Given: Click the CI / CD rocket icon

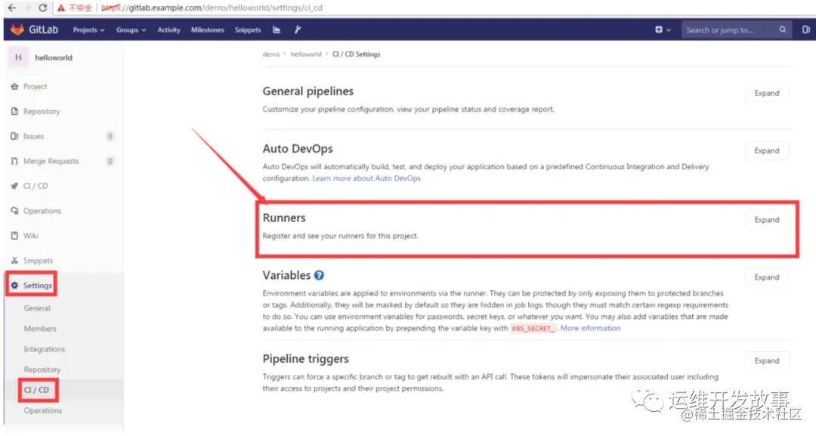Looking at the screenshot, I should click(14, 186).
